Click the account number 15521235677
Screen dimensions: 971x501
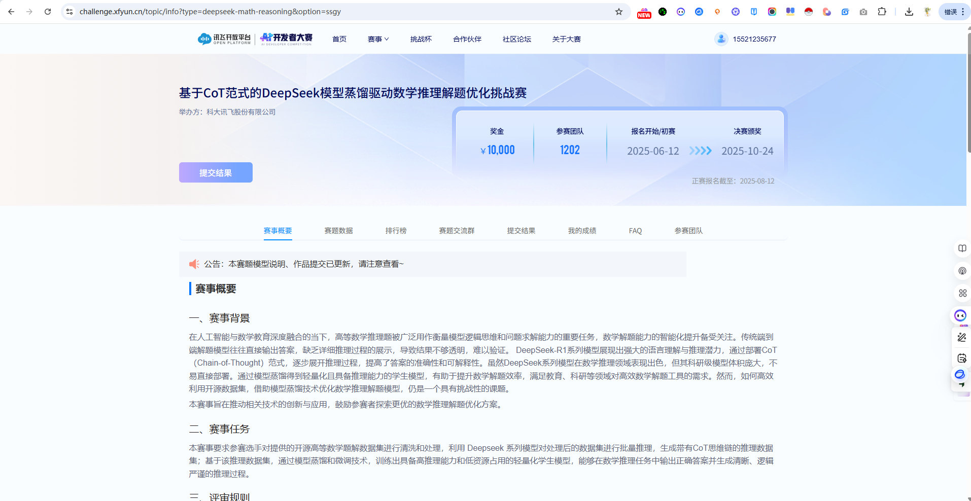[754, 39]
